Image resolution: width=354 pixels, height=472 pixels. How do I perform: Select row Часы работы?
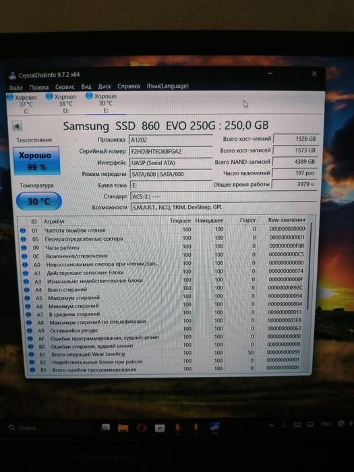coord(164,247)
